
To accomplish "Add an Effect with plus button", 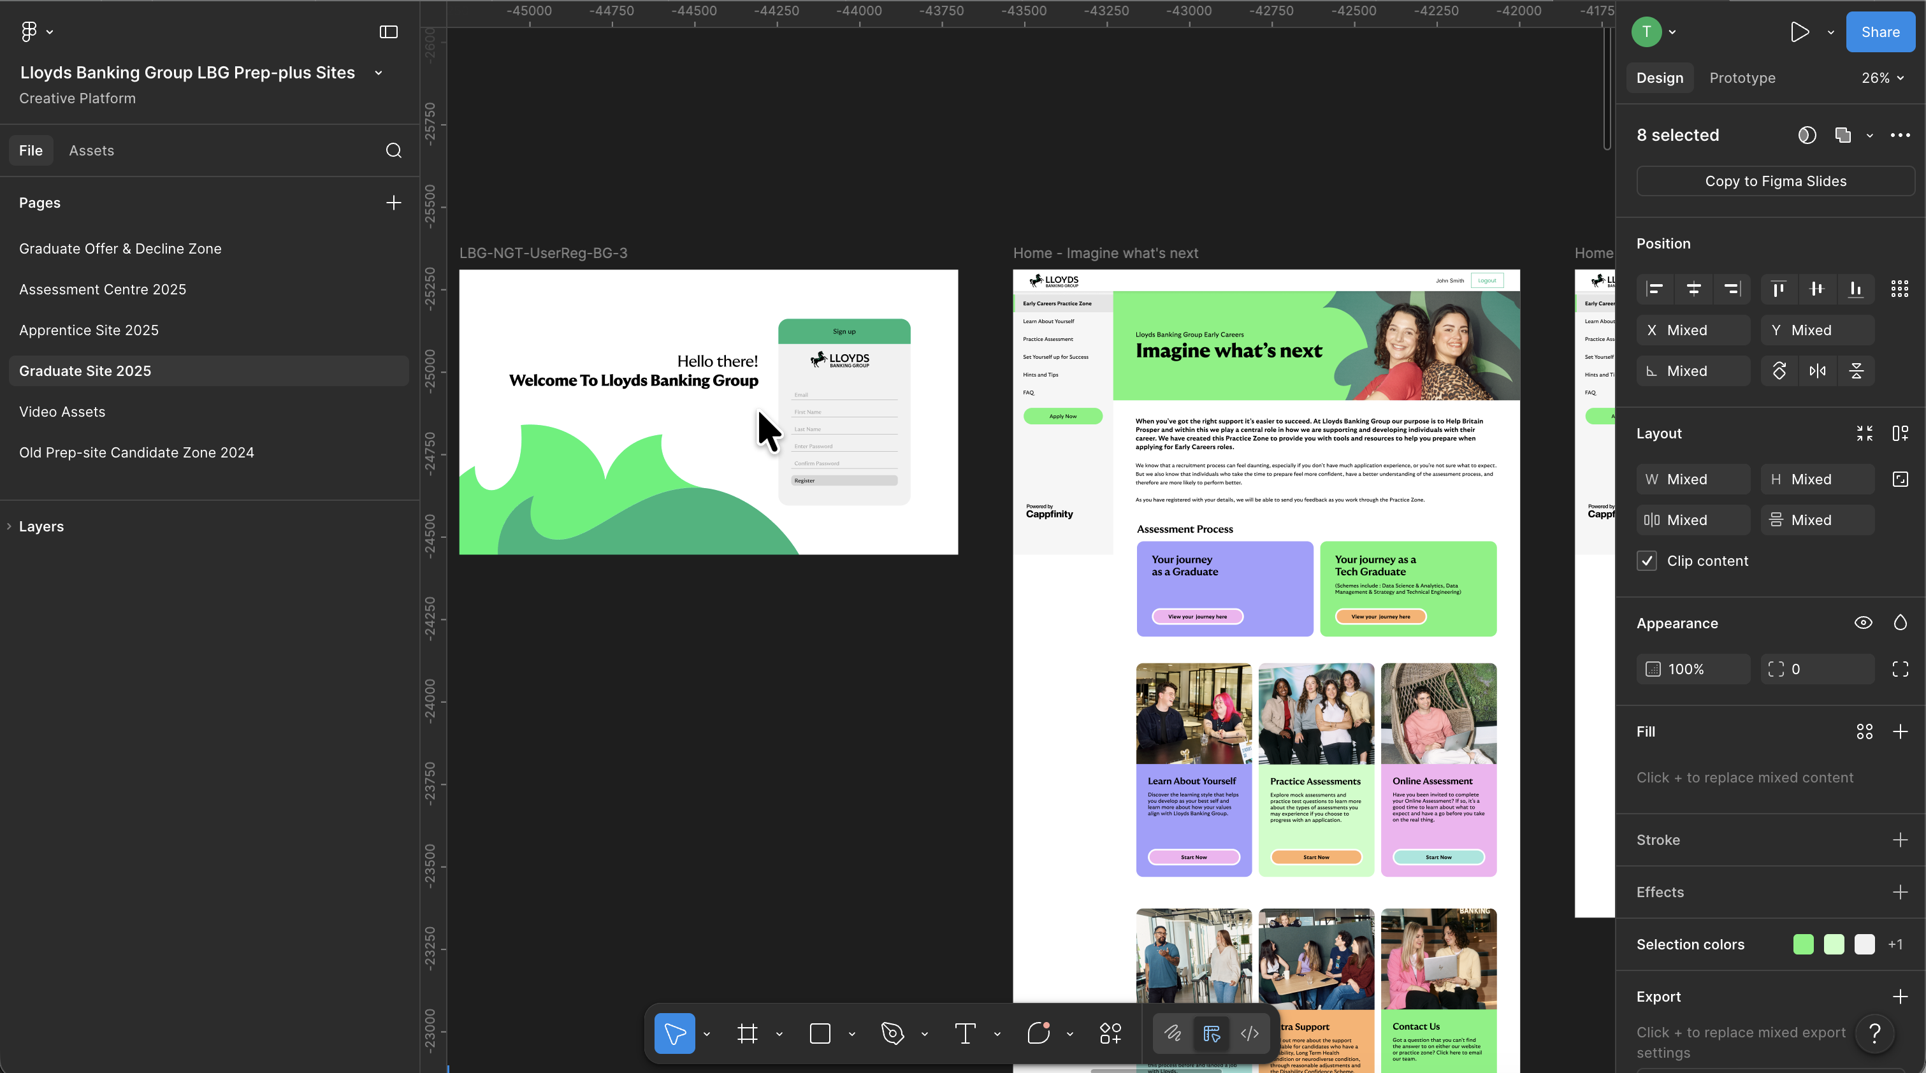I will [x=1900, y=892].
